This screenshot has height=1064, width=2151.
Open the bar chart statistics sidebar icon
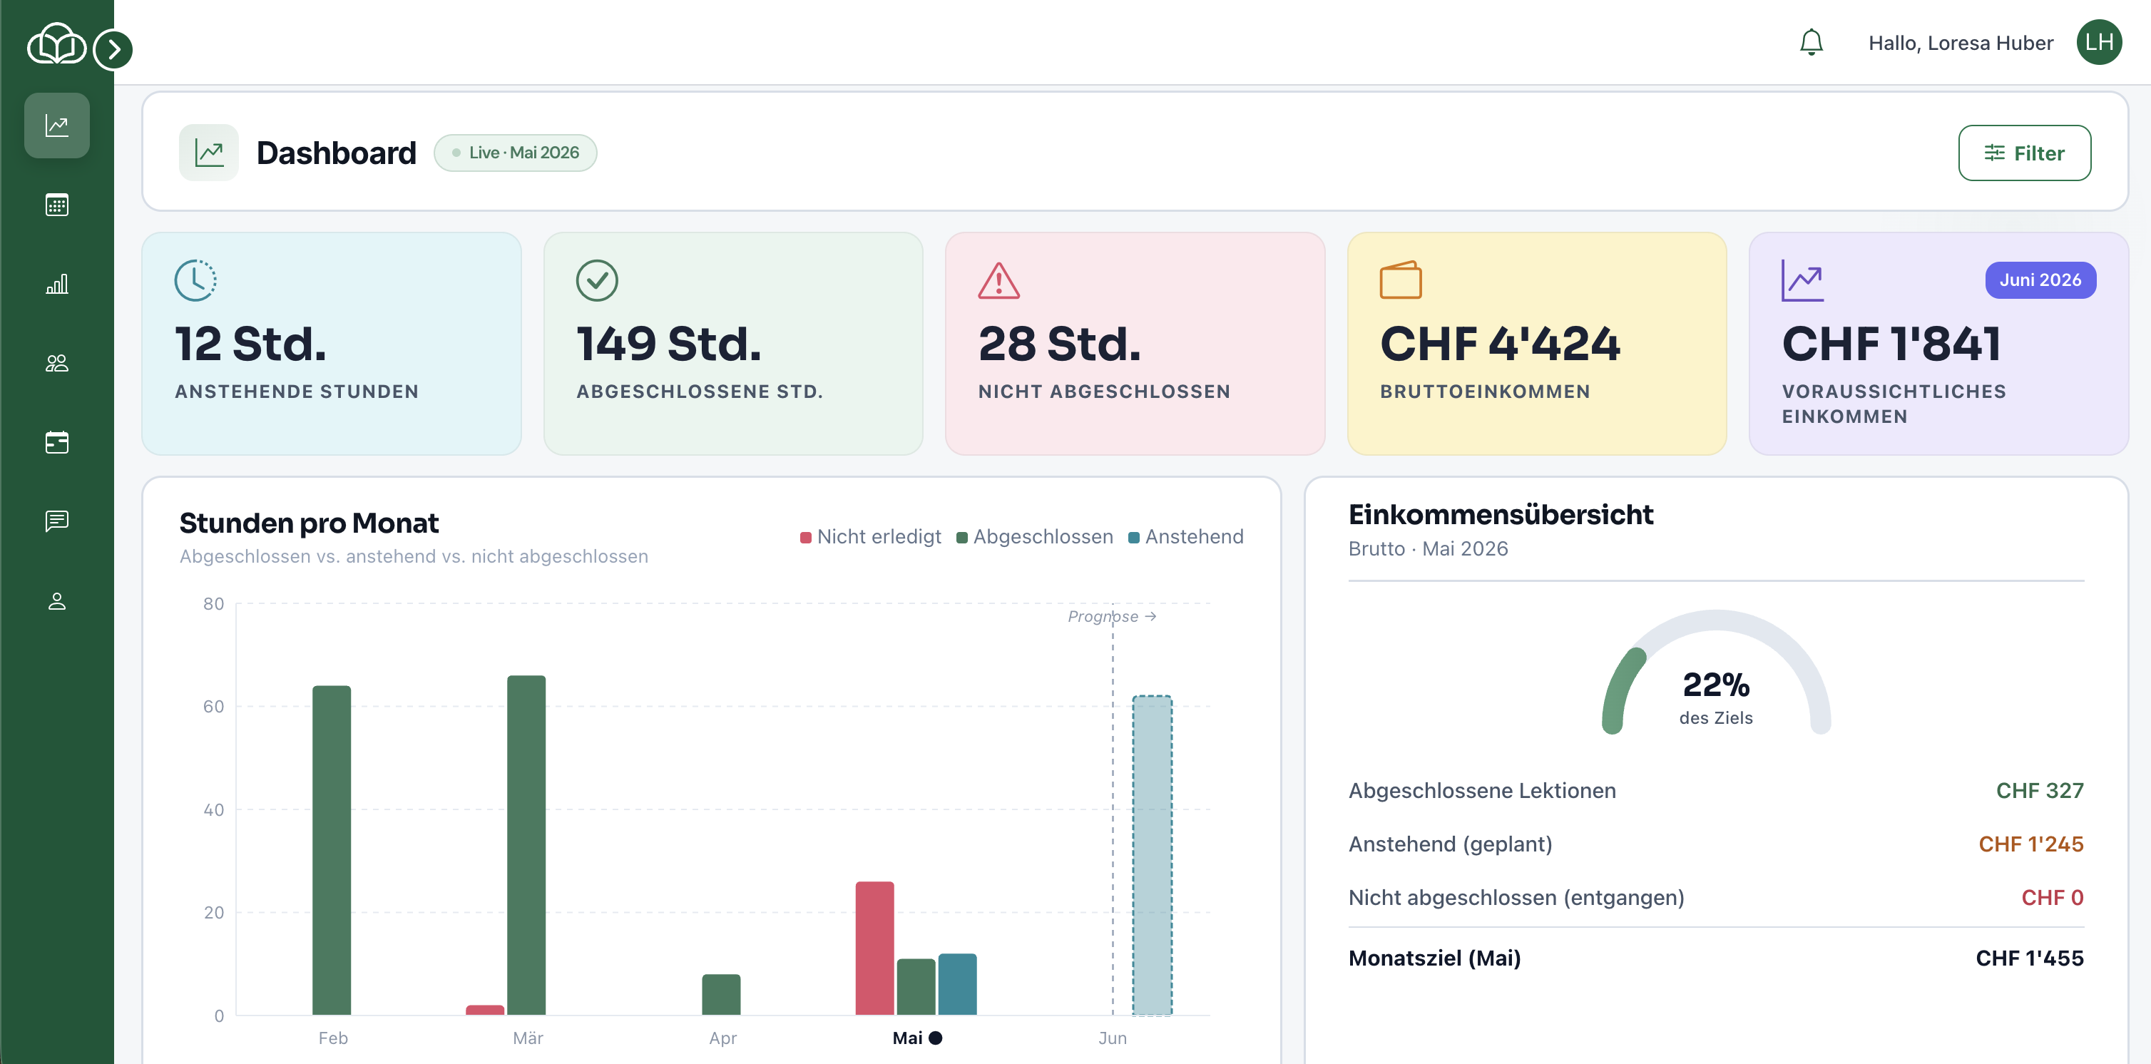[57, 284]
